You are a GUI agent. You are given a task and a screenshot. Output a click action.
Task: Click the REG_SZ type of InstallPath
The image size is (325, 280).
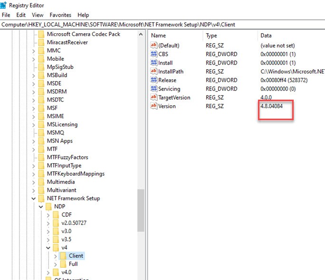[215, 71]
